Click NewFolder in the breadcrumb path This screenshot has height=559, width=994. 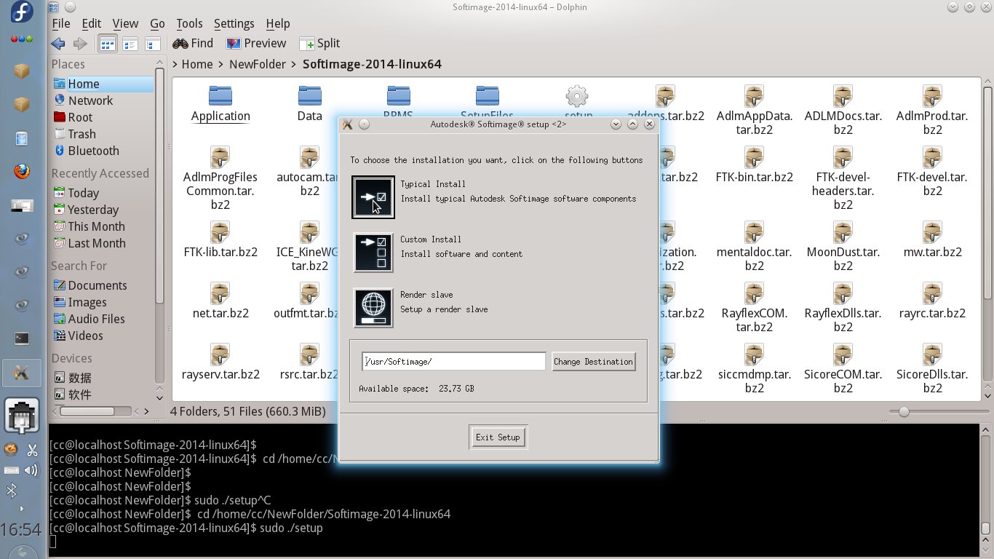tap(258, 64)
